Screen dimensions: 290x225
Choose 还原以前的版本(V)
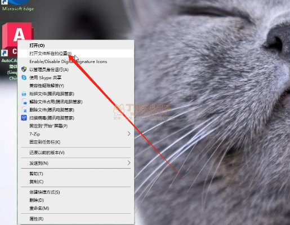(x=75, y=152)
